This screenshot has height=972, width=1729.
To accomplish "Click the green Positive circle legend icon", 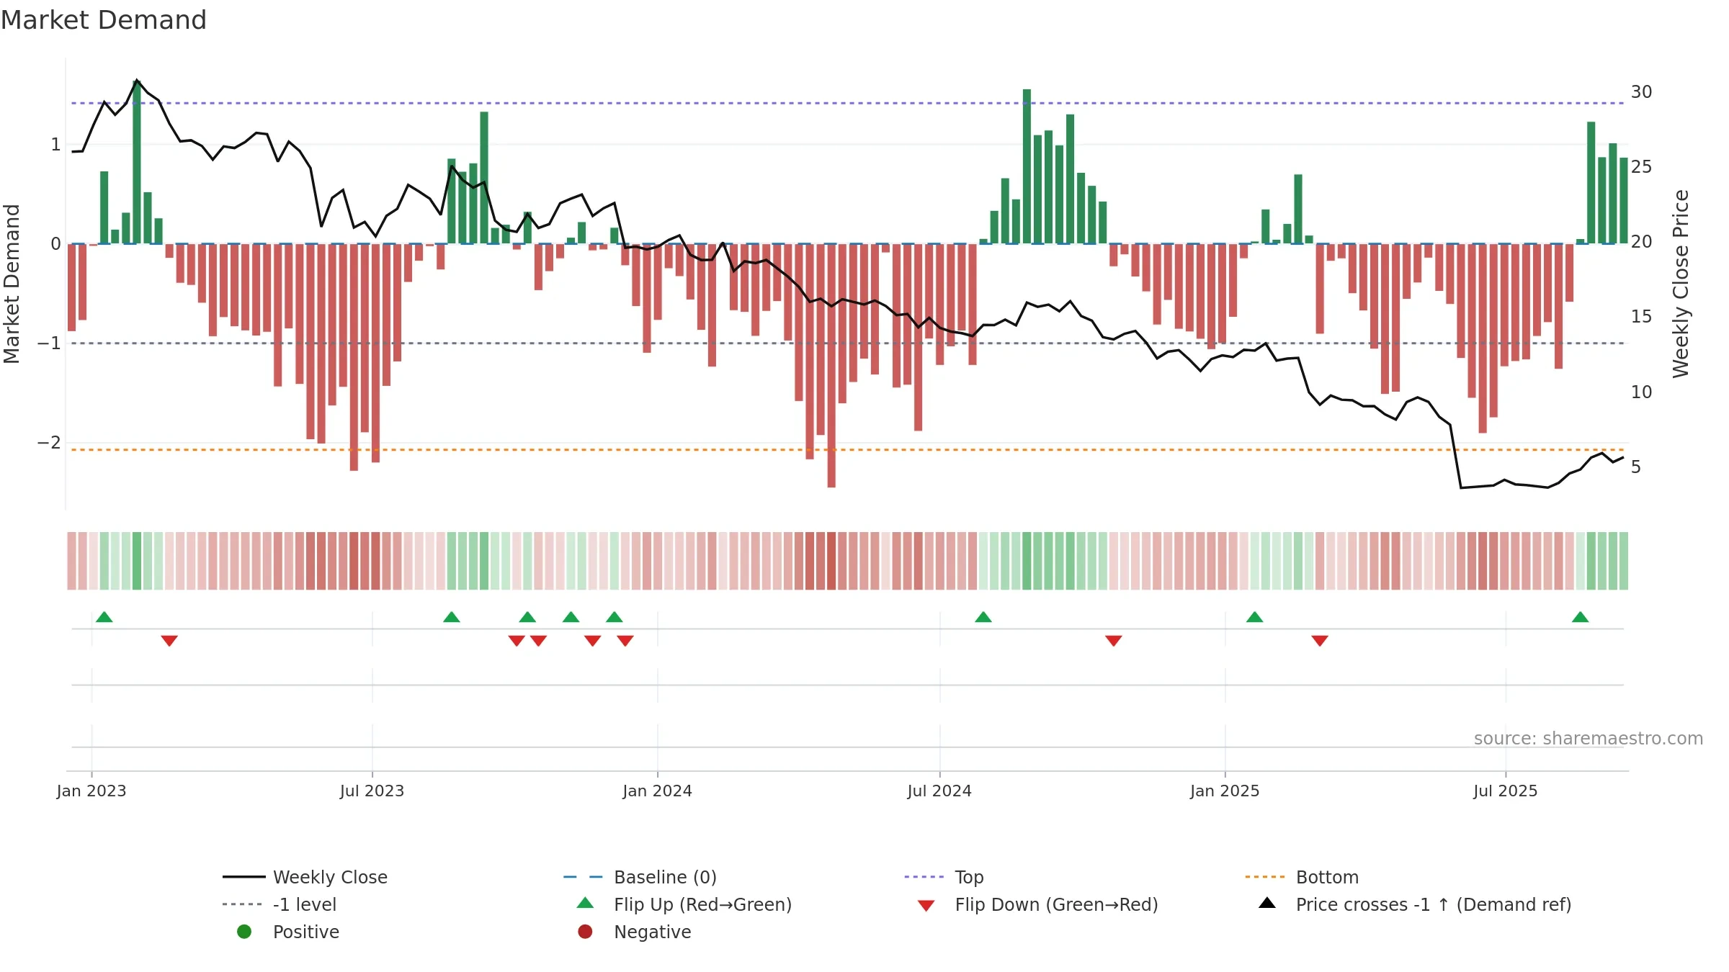I will coord(244,932).
